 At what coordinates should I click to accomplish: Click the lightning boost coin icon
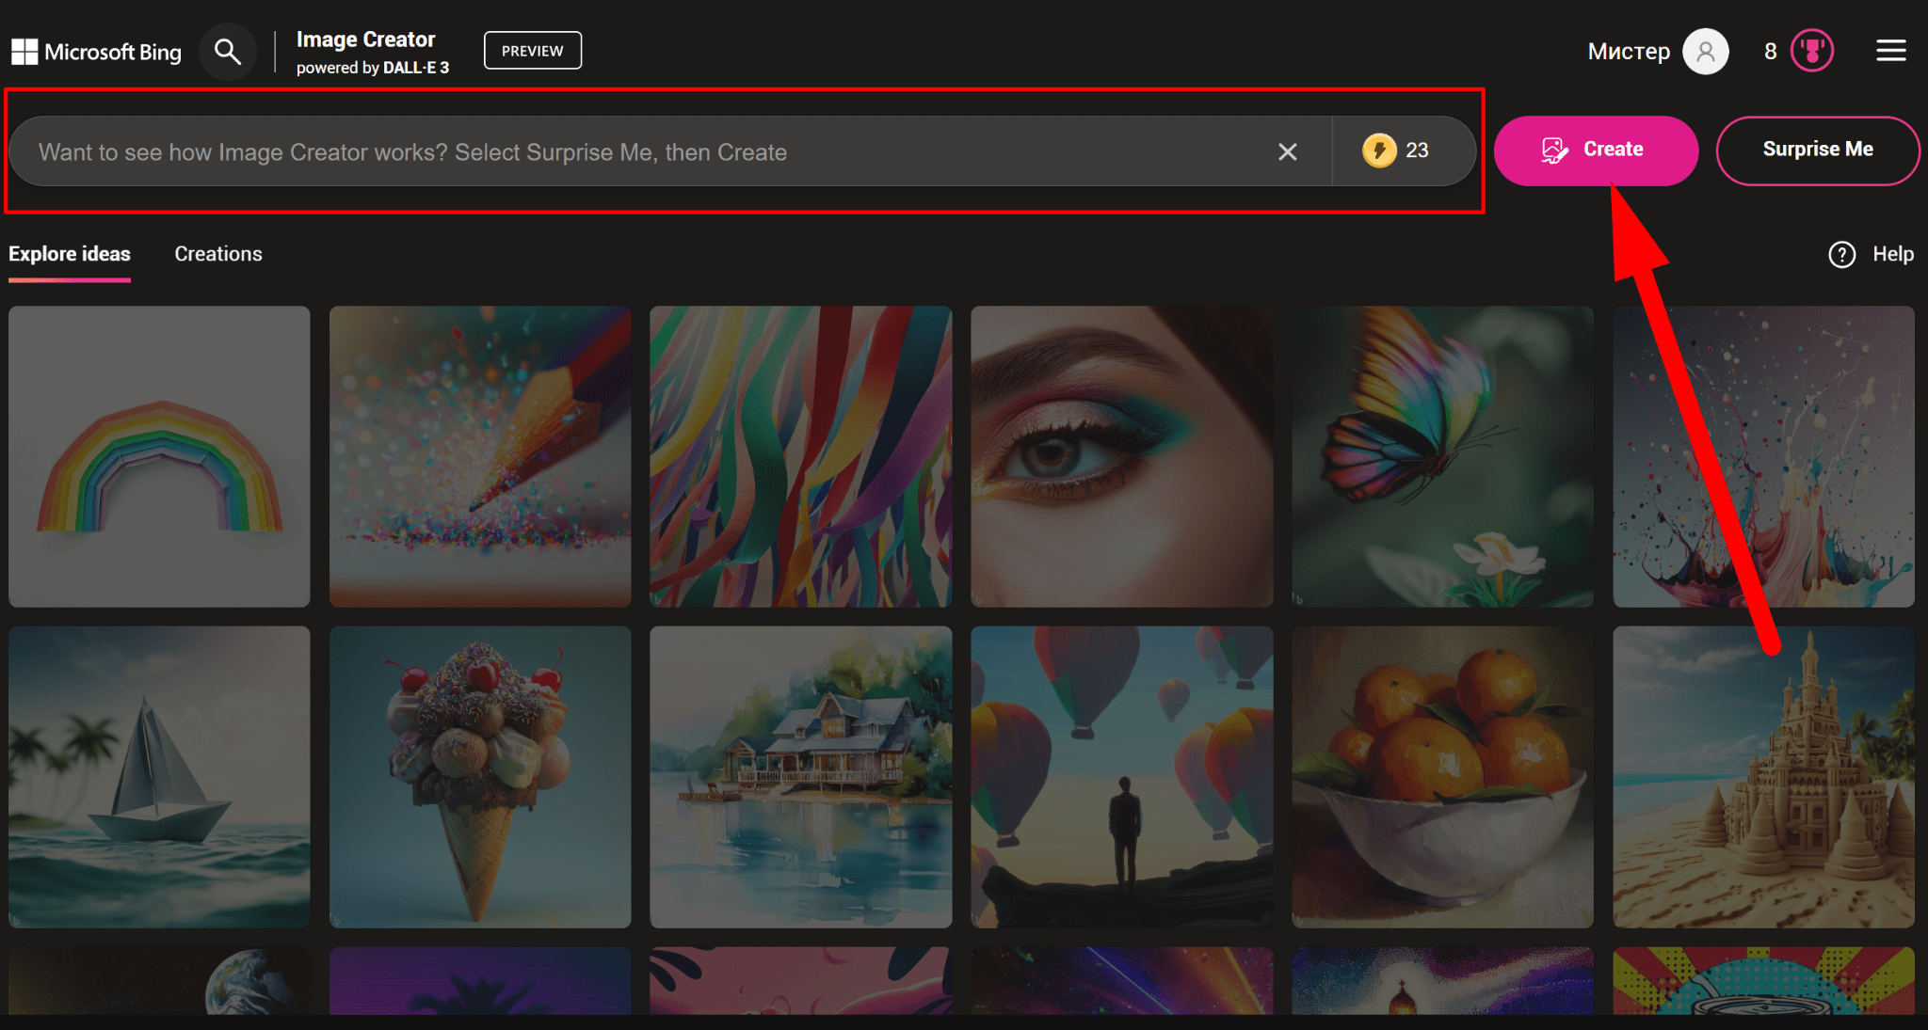pyautogui.click(x=1379, y=151)
